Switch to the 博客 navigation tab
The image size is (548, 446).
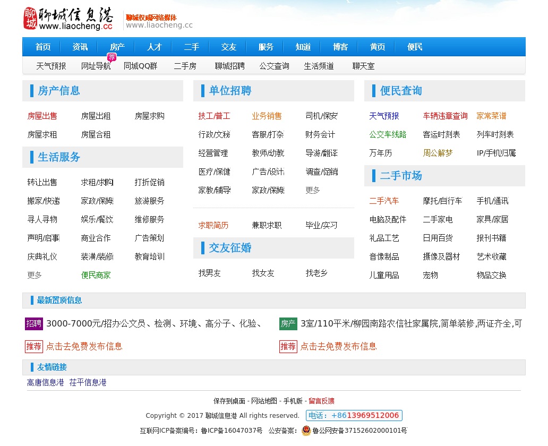340,47
